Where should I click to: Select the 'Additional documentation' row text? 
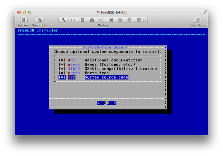click(x=114, y=60)
